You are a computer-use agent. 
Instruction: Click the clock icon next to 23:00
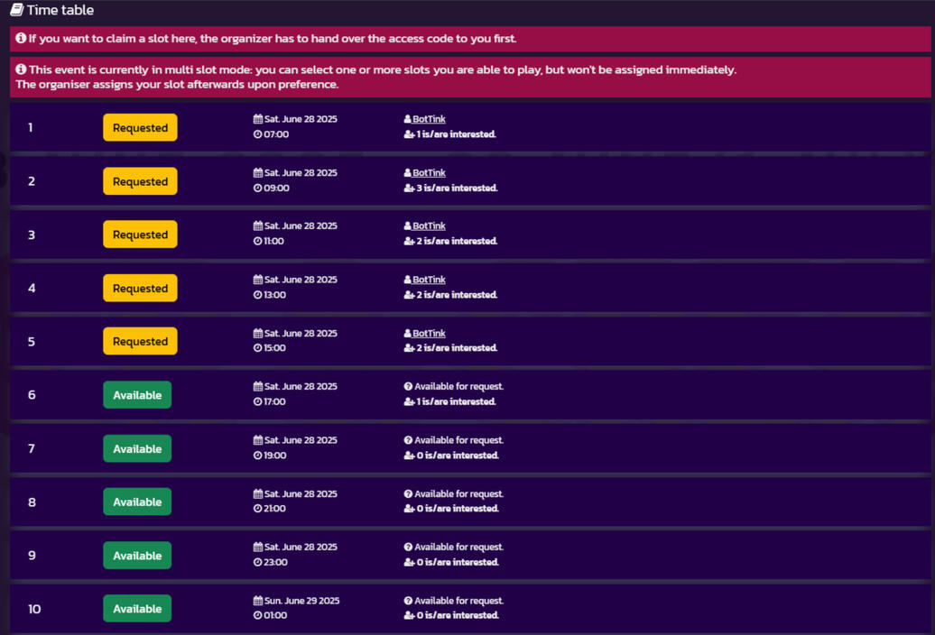(258, 563)
